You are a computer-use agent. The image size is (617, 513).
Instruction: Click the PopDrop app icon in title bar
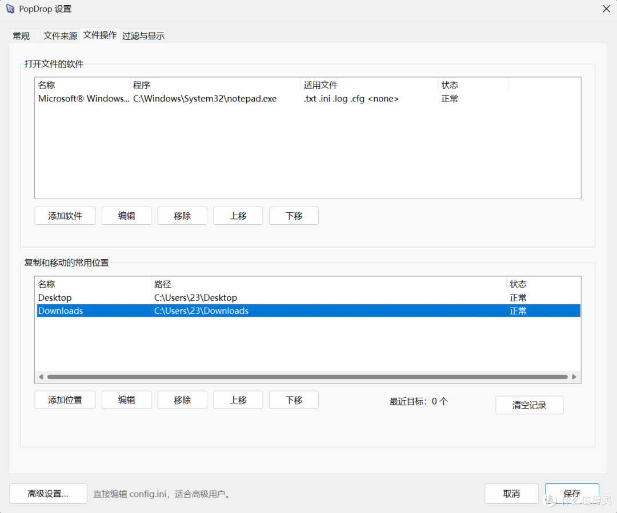[10, 9]
